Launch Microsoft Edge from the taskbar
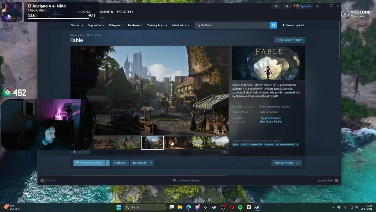Image resolution: width=376 pixels, height=212 pixels. tap(189, 207)
